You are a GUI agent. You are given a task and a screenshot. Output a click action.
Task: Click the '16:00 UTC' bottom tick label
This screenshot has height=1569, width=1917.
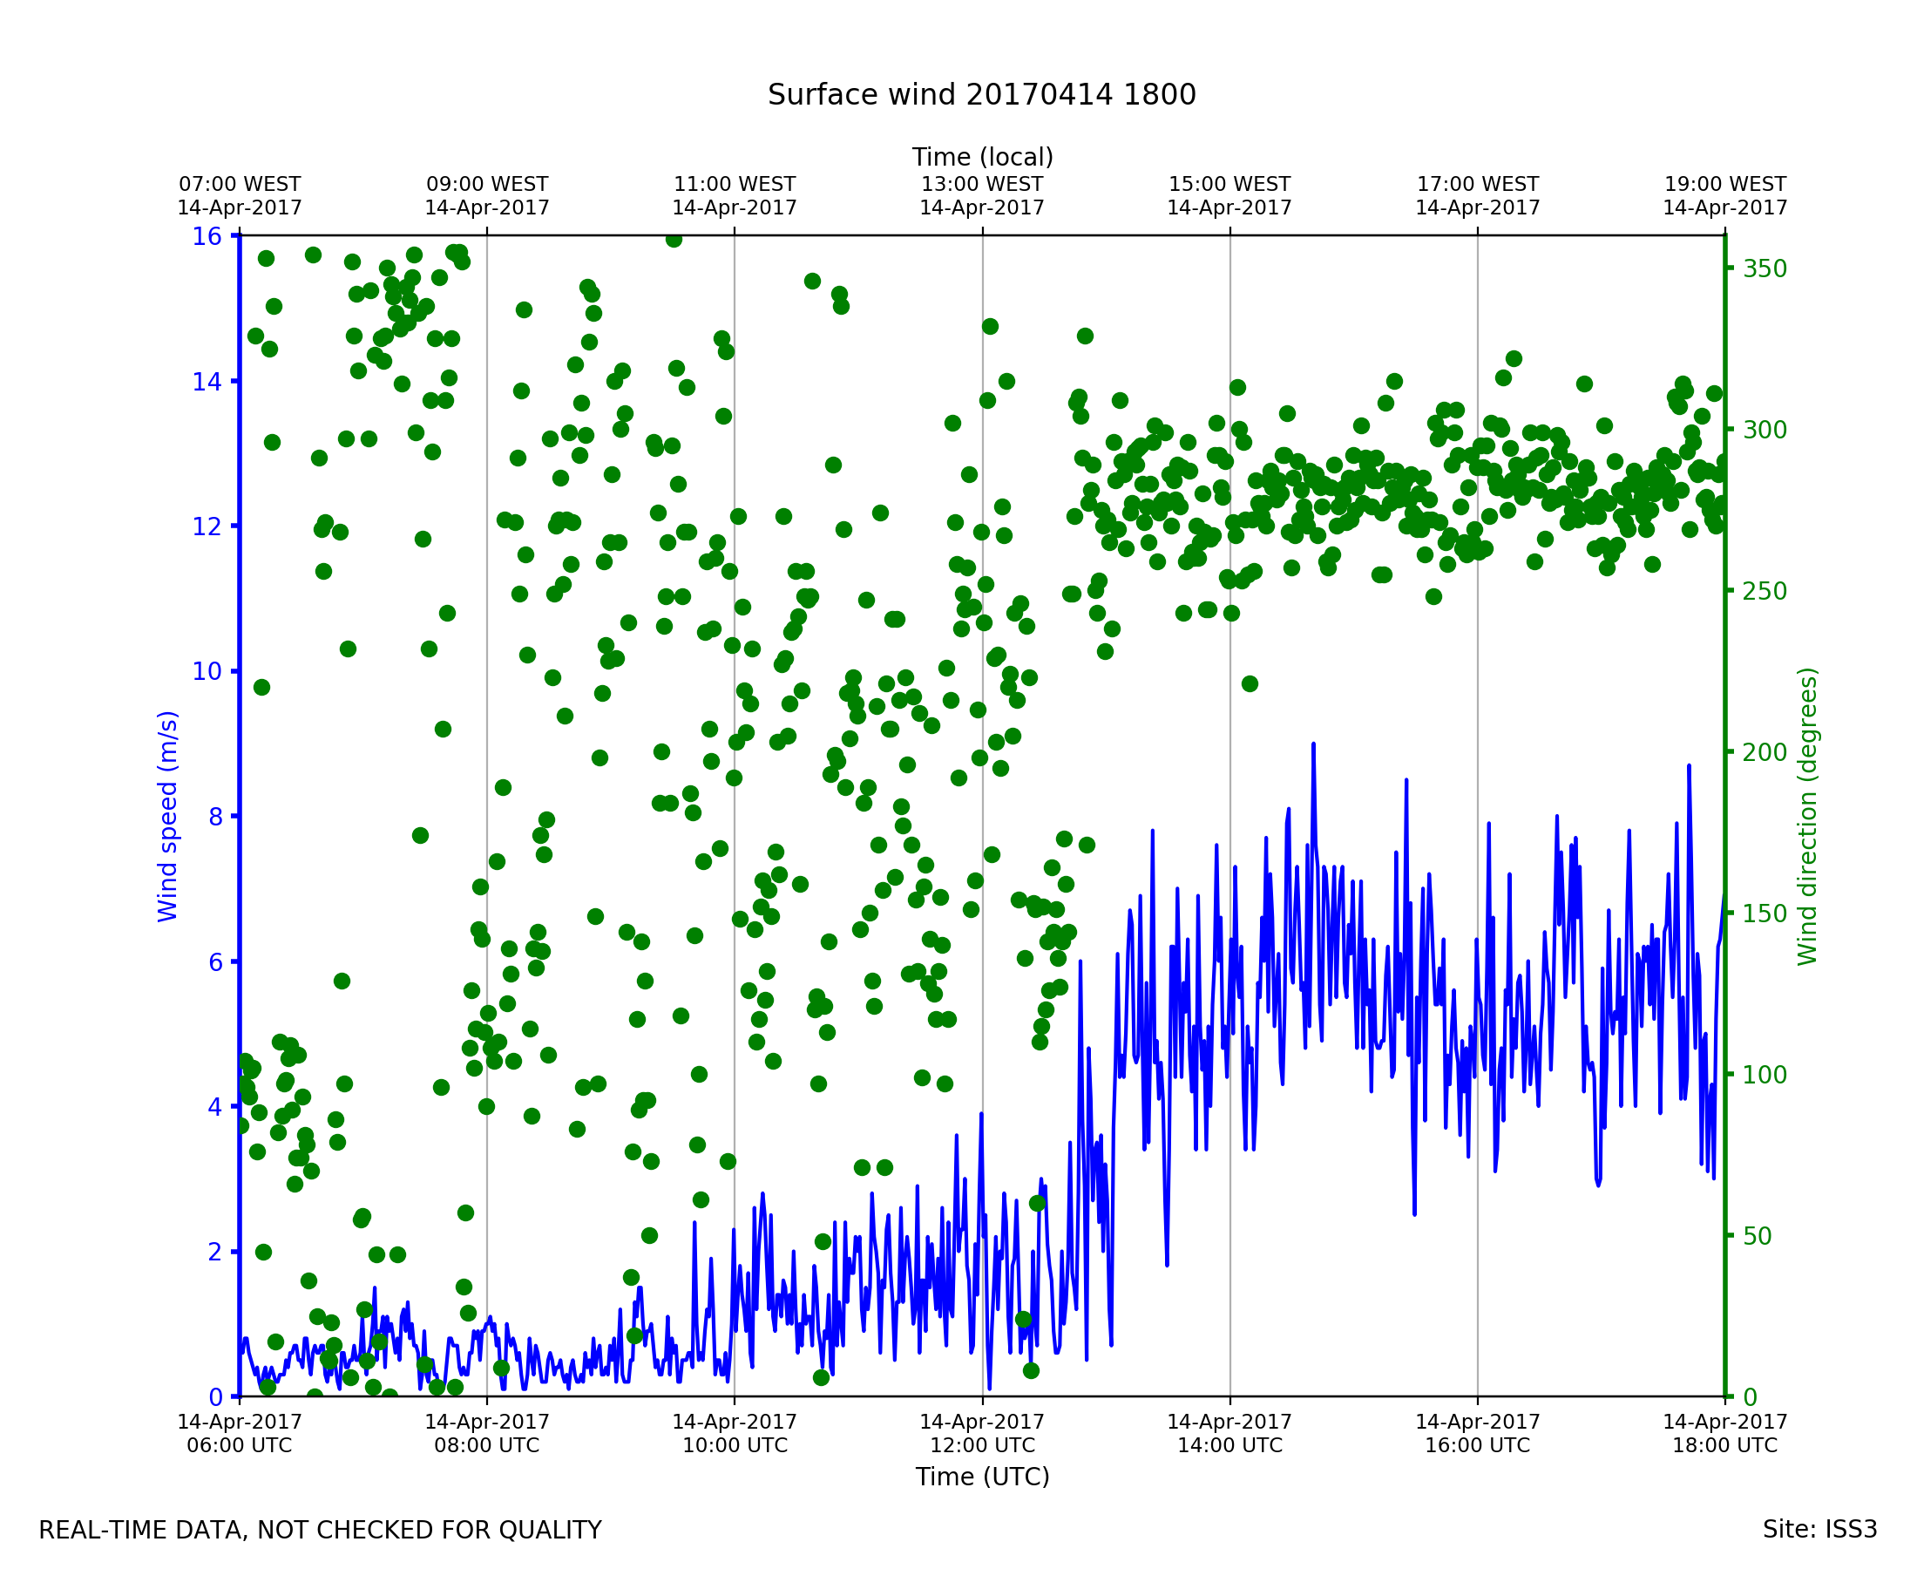pyautogui.click(x=1477, y=1445)
